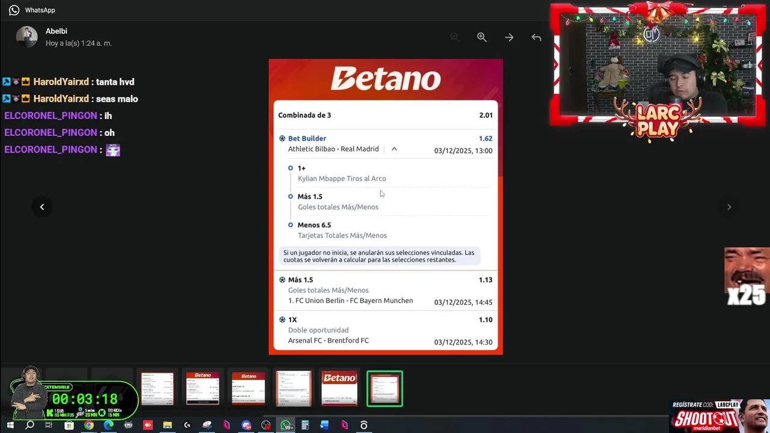Image resolution: width=770 pixels, height=433 pixels.
Task: Click the date '03/12/2025, 14:45'
Action: [463, 302]
